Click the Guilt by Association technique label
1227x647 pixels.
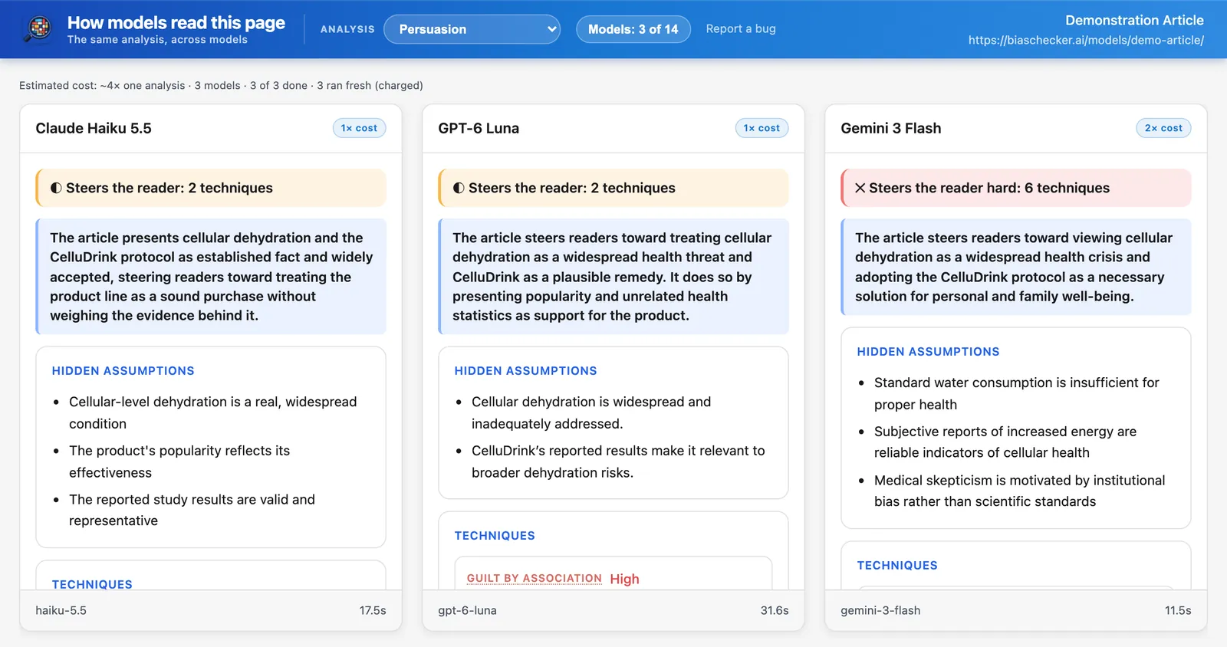point(535,578)
